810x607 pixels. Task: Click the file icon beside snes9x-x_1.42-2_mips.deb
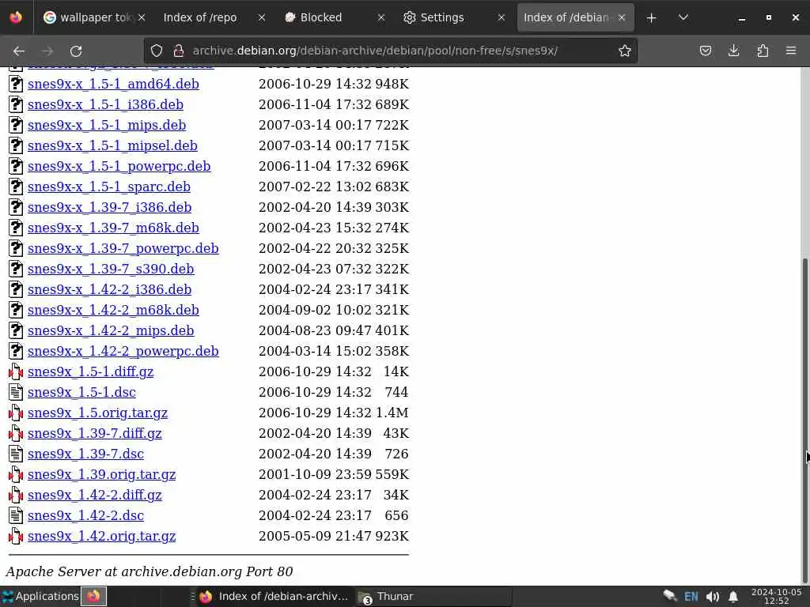(x=16, y=330)
